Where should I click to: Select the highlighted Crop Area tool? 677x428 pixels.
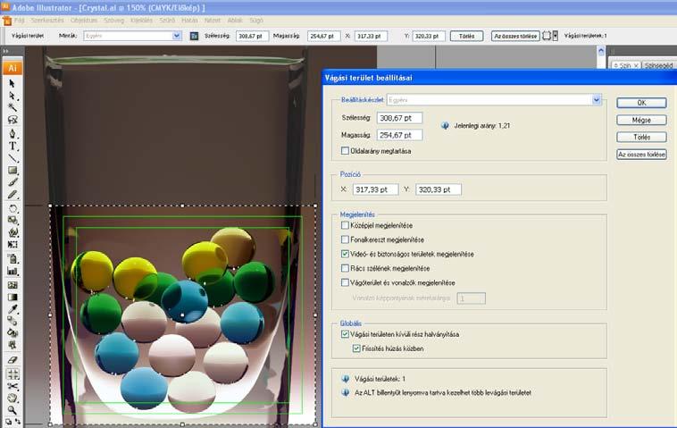pyautogui.click(x=13, y=373)
